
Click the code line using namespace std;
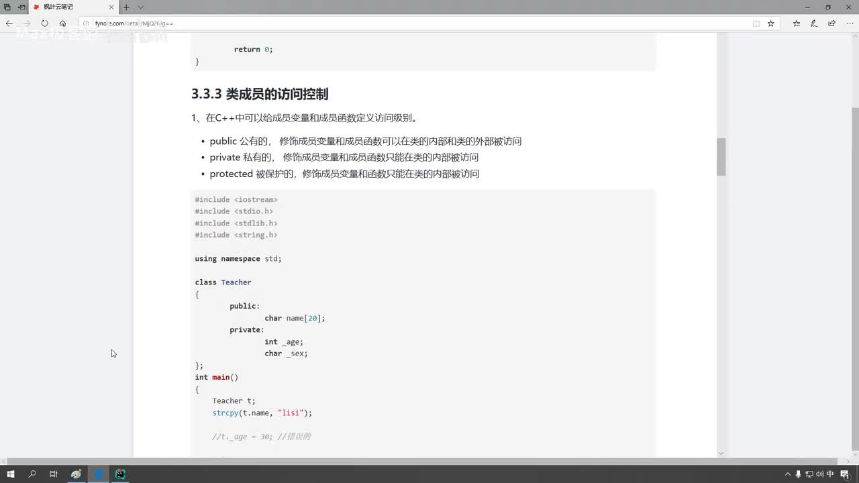[238, 258]
